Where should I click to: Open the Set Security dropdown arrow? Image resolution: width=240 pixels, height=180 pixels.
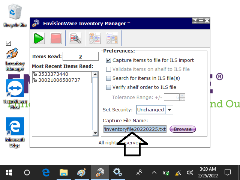(169, 109)
